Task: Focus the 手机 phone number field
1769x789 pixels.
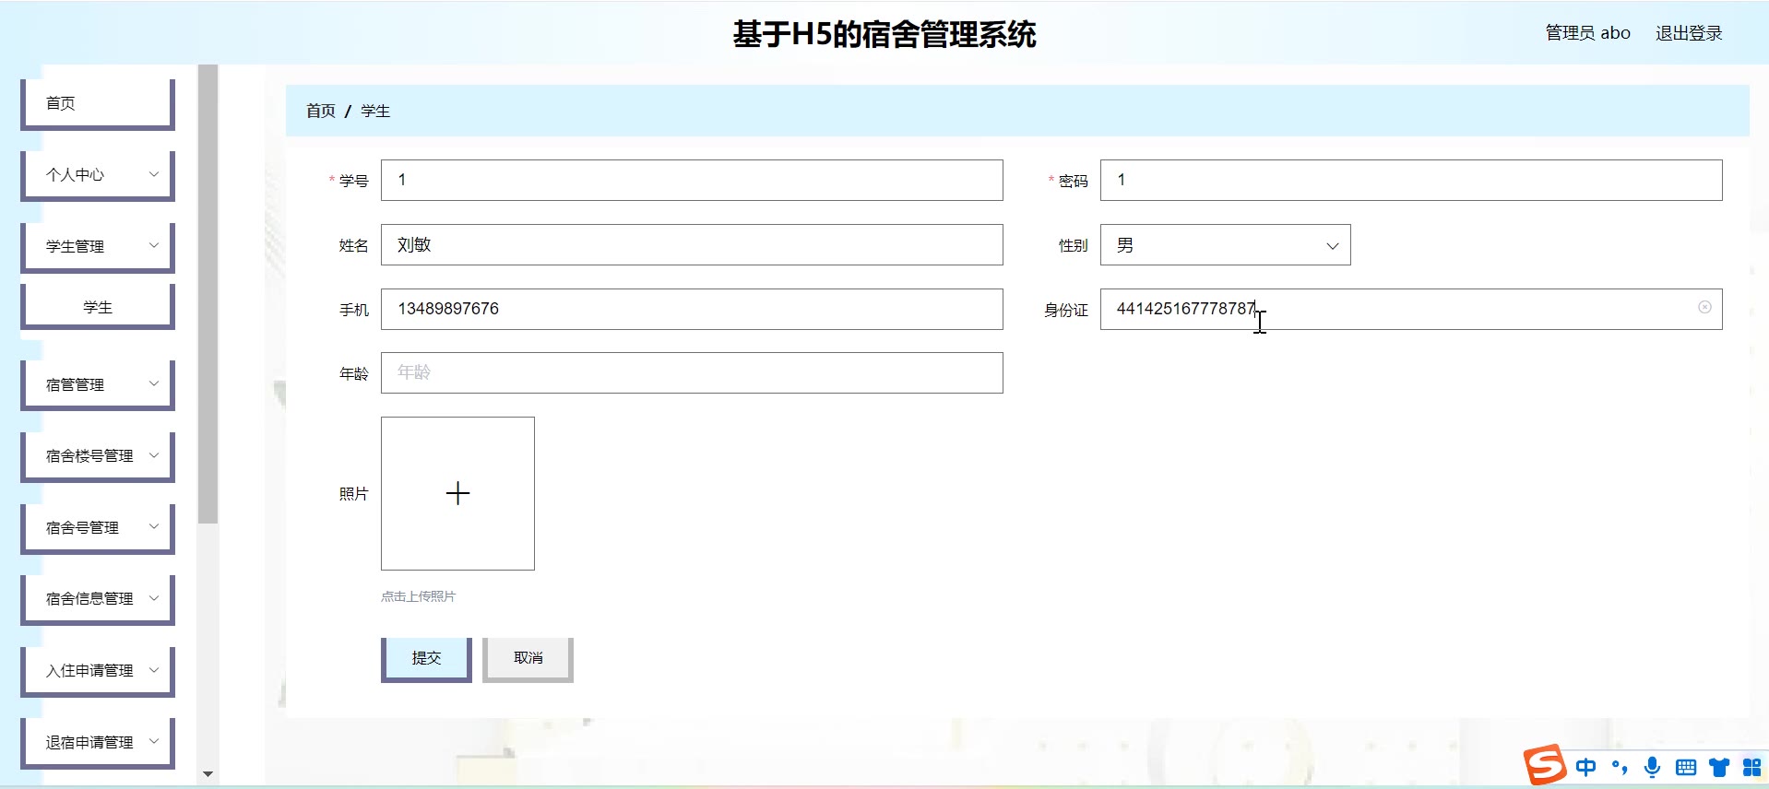Action: click(x=692, y=309)
